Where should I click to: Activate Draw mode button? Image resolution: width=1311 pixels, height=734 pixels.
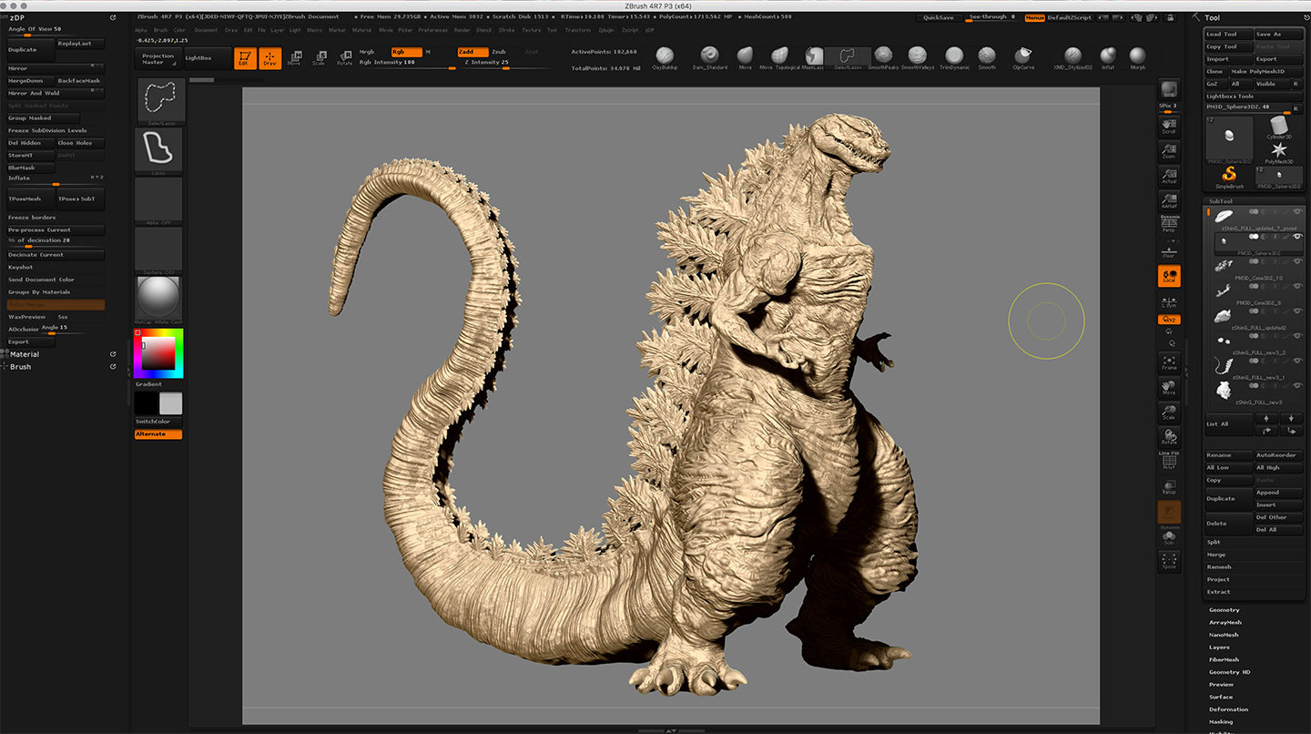tap(269, 58)
